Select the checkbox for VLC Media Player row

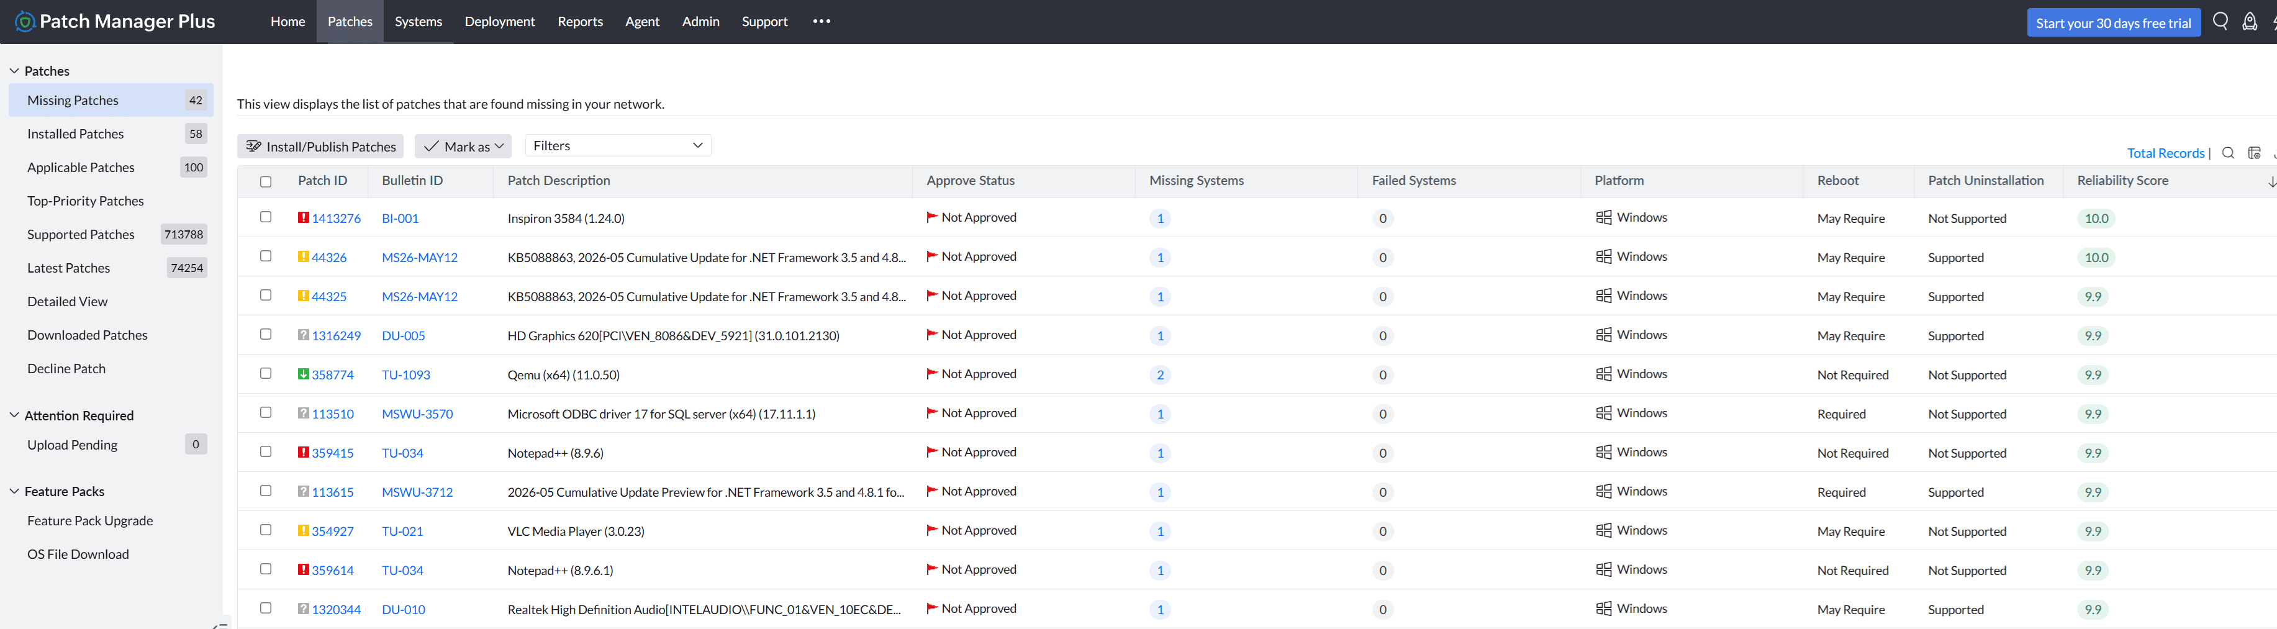tap(265, 529)
